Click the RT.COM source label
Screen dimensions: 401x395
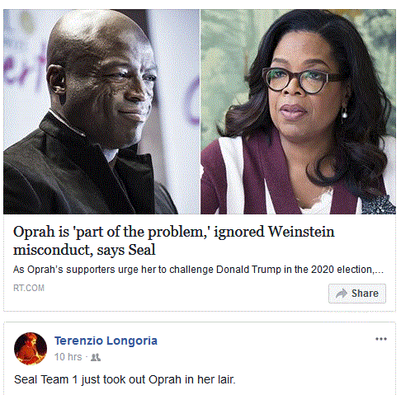click(x=29, y=288)
